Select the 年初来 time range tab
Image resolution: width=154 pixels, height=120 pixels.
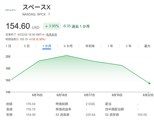pos(90,46)
